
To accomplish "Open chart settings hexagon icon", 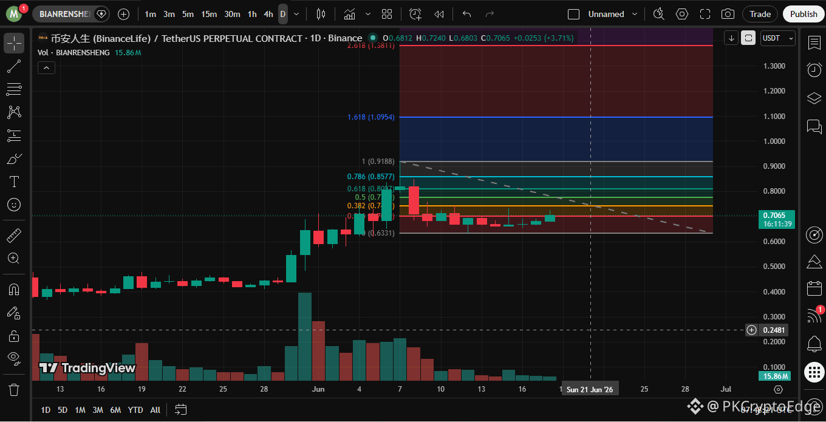I will [x=682, y=13].
